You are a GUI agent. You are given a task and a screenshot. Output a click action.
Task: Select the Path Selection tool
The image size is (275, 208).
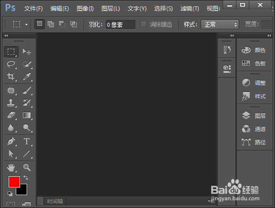tap(11, 154)
